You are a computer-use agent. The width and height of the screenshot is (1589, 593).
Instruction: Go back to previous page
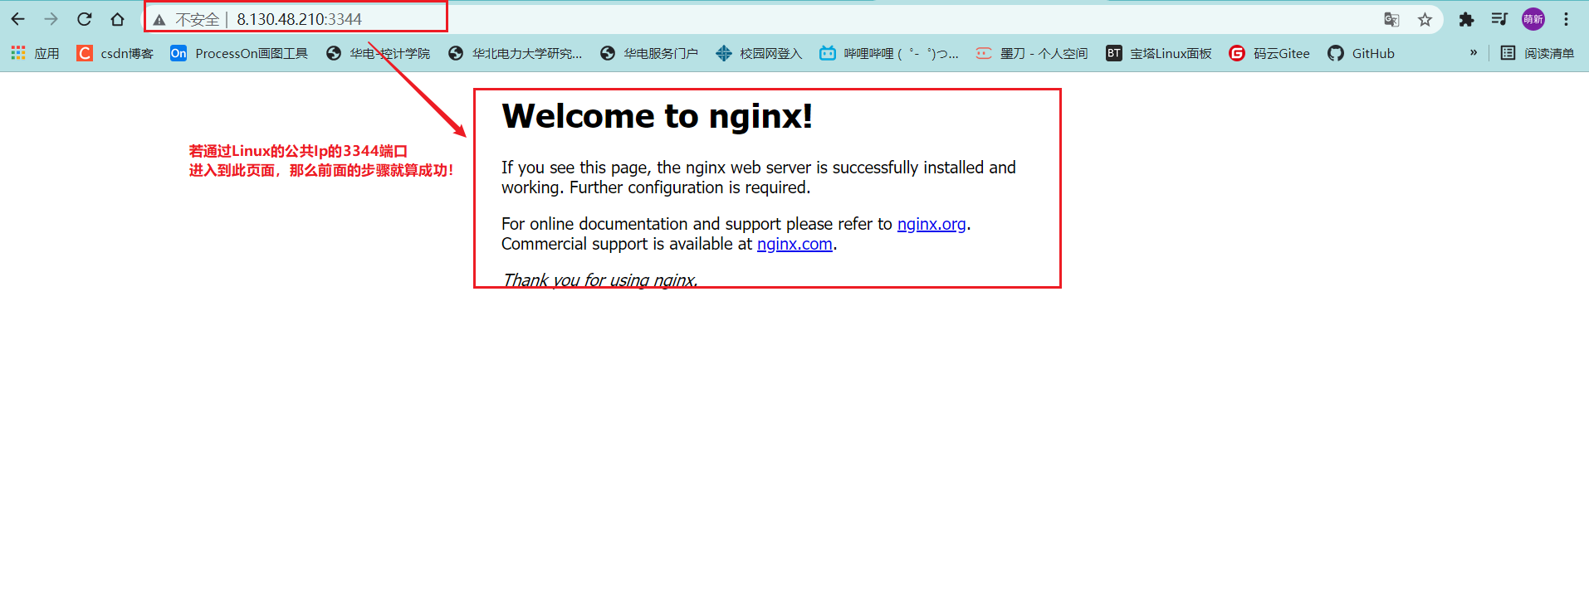pos(17,19)
